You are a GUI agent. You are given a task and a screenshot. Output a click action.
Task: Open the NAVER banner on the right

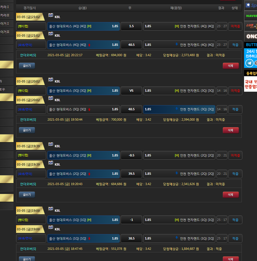pos(250,16)
